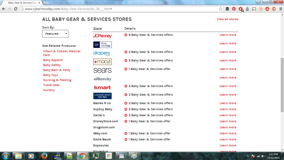
Task: Click Learn more for the Sears row
Action: pyautogui.click(x=228, y=69)
